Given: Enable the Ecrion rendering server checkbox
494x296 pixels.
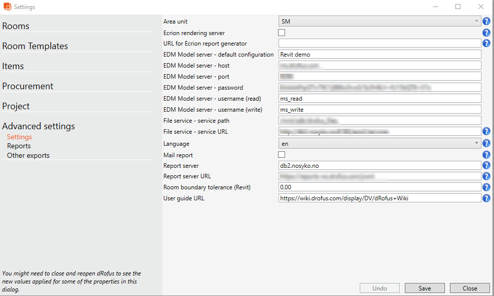Looking at the screenshot, I should (282, 33).
